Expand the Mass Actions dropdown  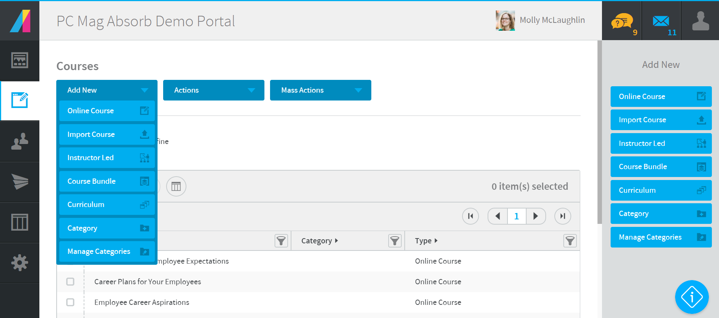pos(320,90)
